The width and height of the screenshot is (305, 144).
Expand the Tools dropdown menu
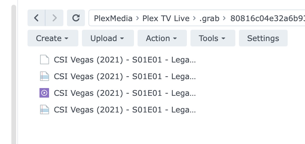pos(213,38)
